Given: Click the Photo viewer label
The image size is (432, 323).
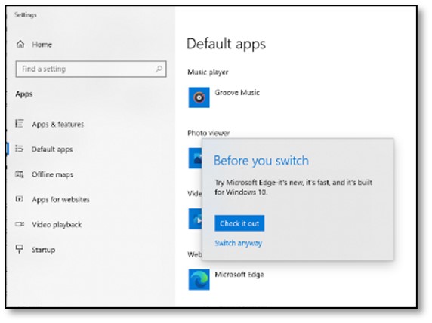Looking at the screenshot, I should (x=208, y=133).
